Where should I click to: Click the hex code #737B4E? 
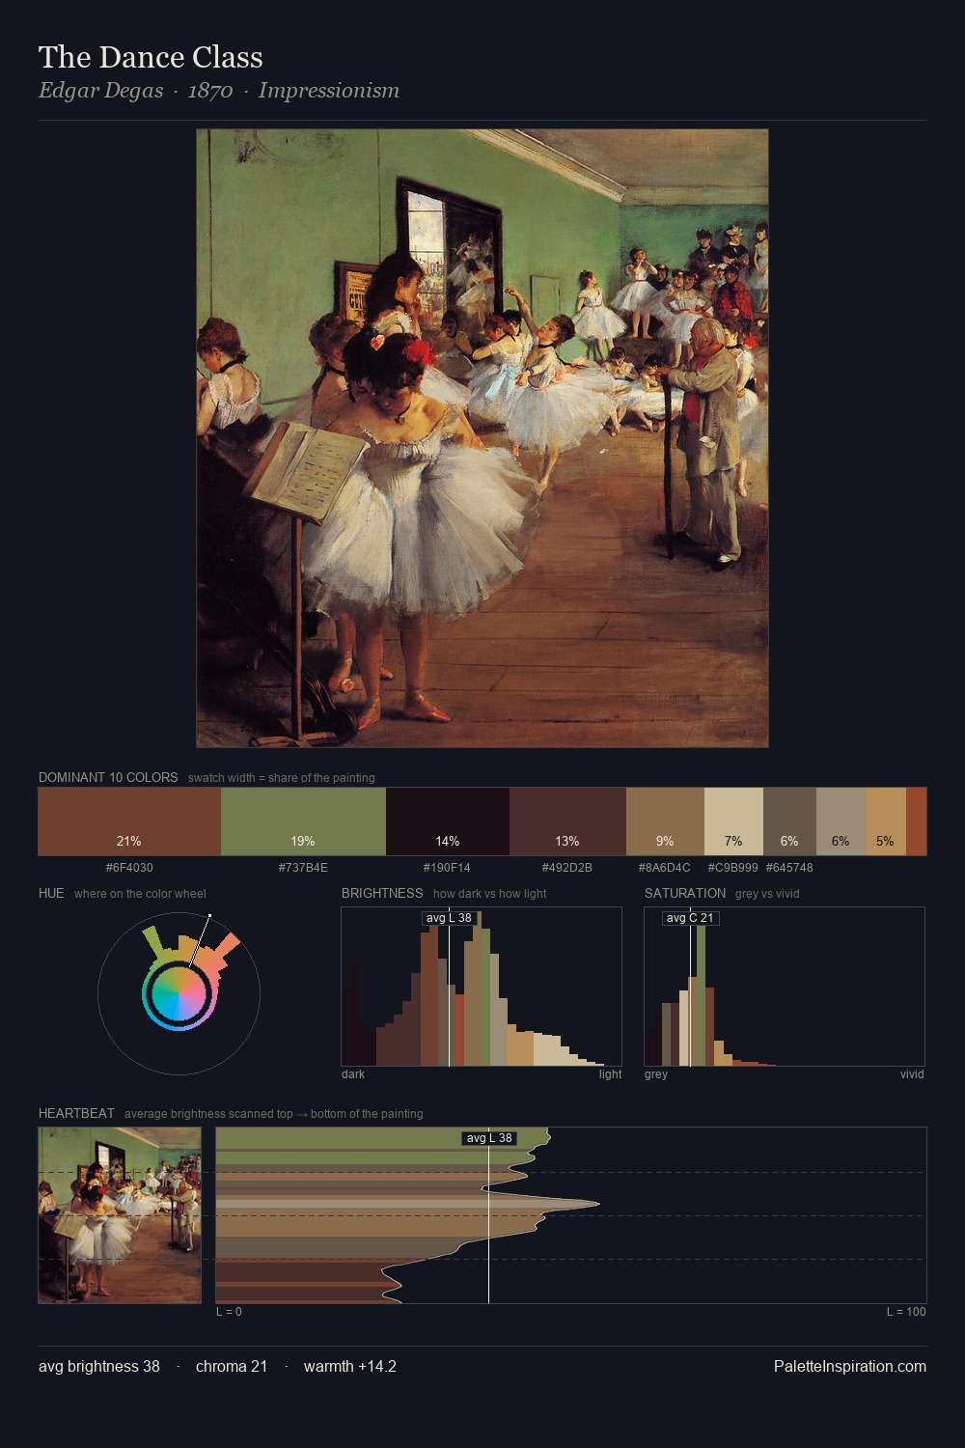pos(303,868)
